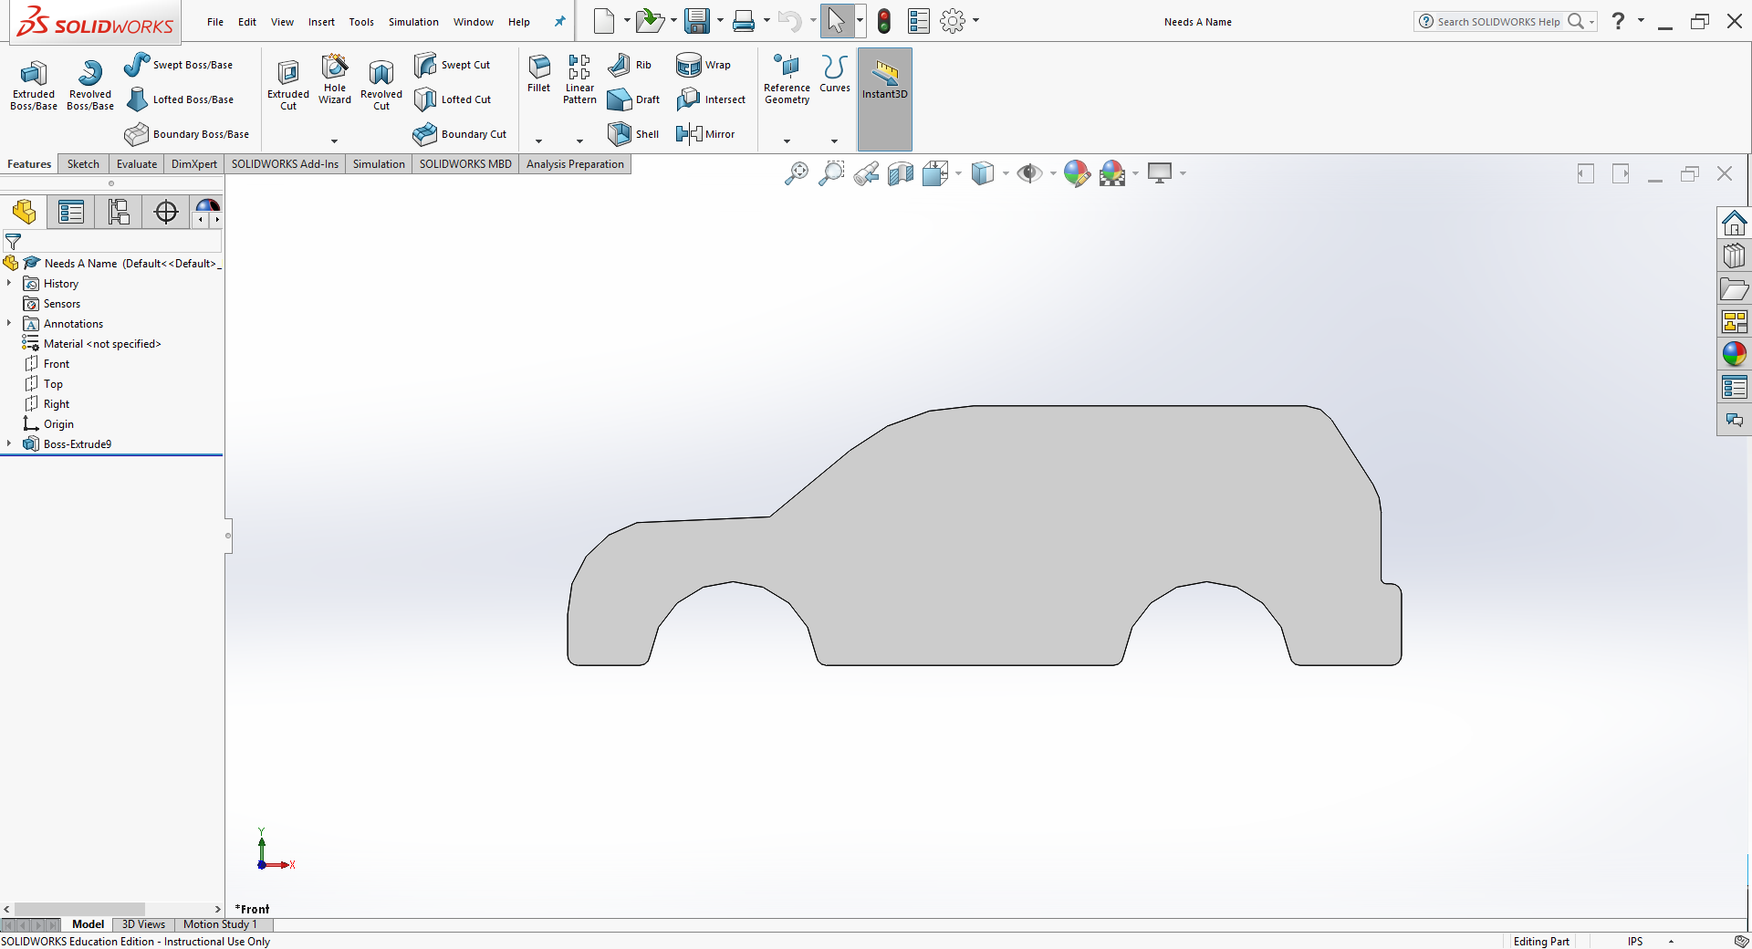Open the DimXpertManager crosshair tab

click(166, 212)
